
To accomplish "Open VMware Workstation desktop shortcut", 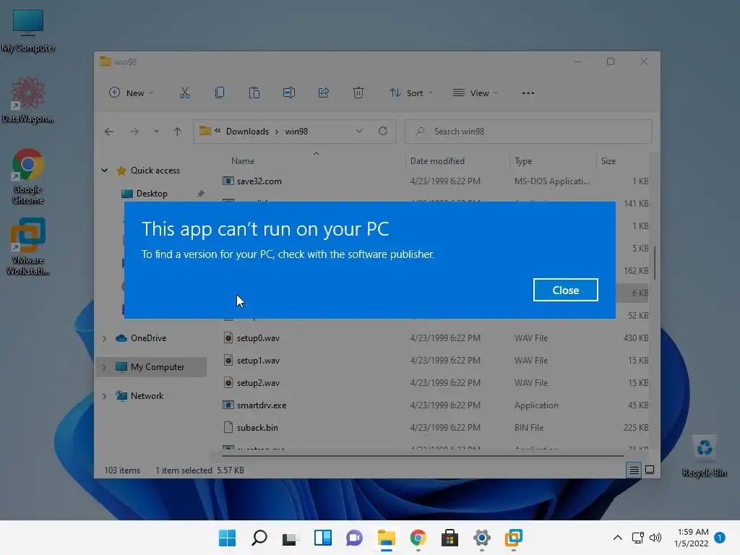I will [x=28, y=246].
